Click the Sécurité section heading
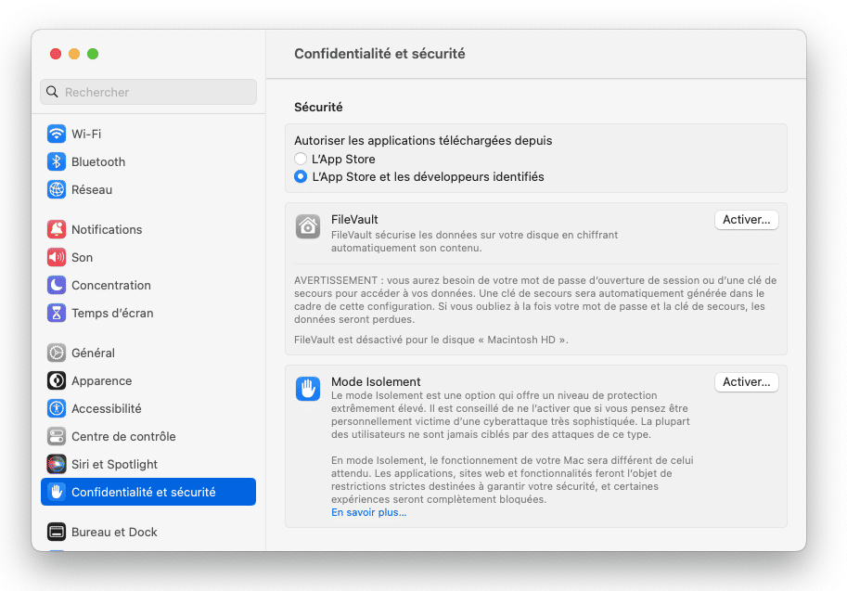 (318, 107)
